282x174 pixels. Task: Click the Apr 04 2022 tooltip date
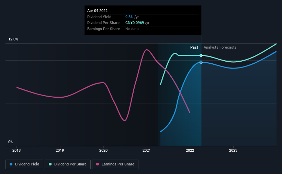coord(97,11)
